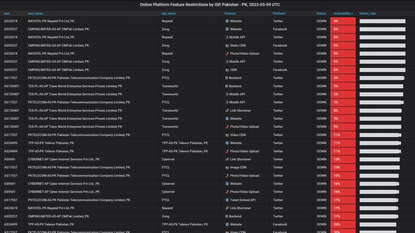Click the Link Shortener icon in the Transworld row

pyautogui.click(x=227, y=111)
